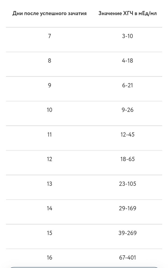Select the day 14 cell

coord(49,209)
